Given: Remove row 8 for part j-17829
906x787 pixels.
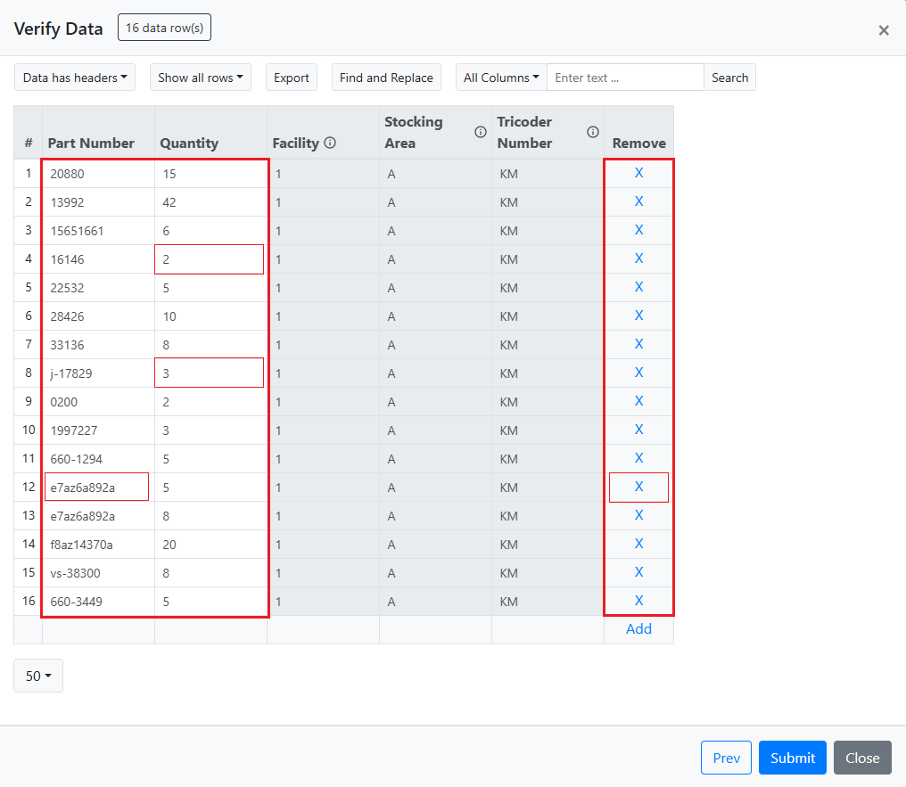Looking at the screenshot, I should pyautogui.click(x=638, y=373).
